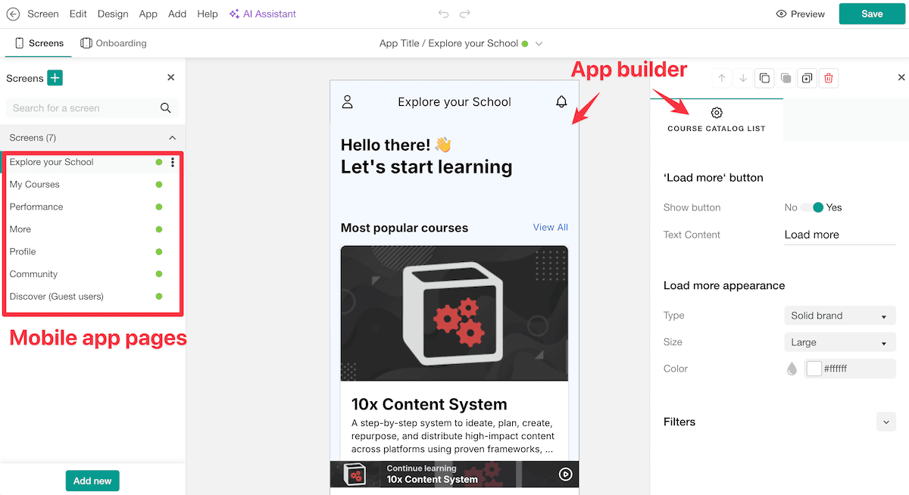Click the #ffffff color swatch
The image size is (909, 495).
click(814, 369)
